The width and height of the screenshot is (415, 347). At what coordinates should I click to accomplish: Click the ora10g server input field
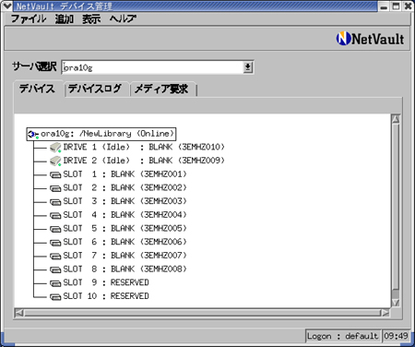pyautogui.click(x=152, y=67)
